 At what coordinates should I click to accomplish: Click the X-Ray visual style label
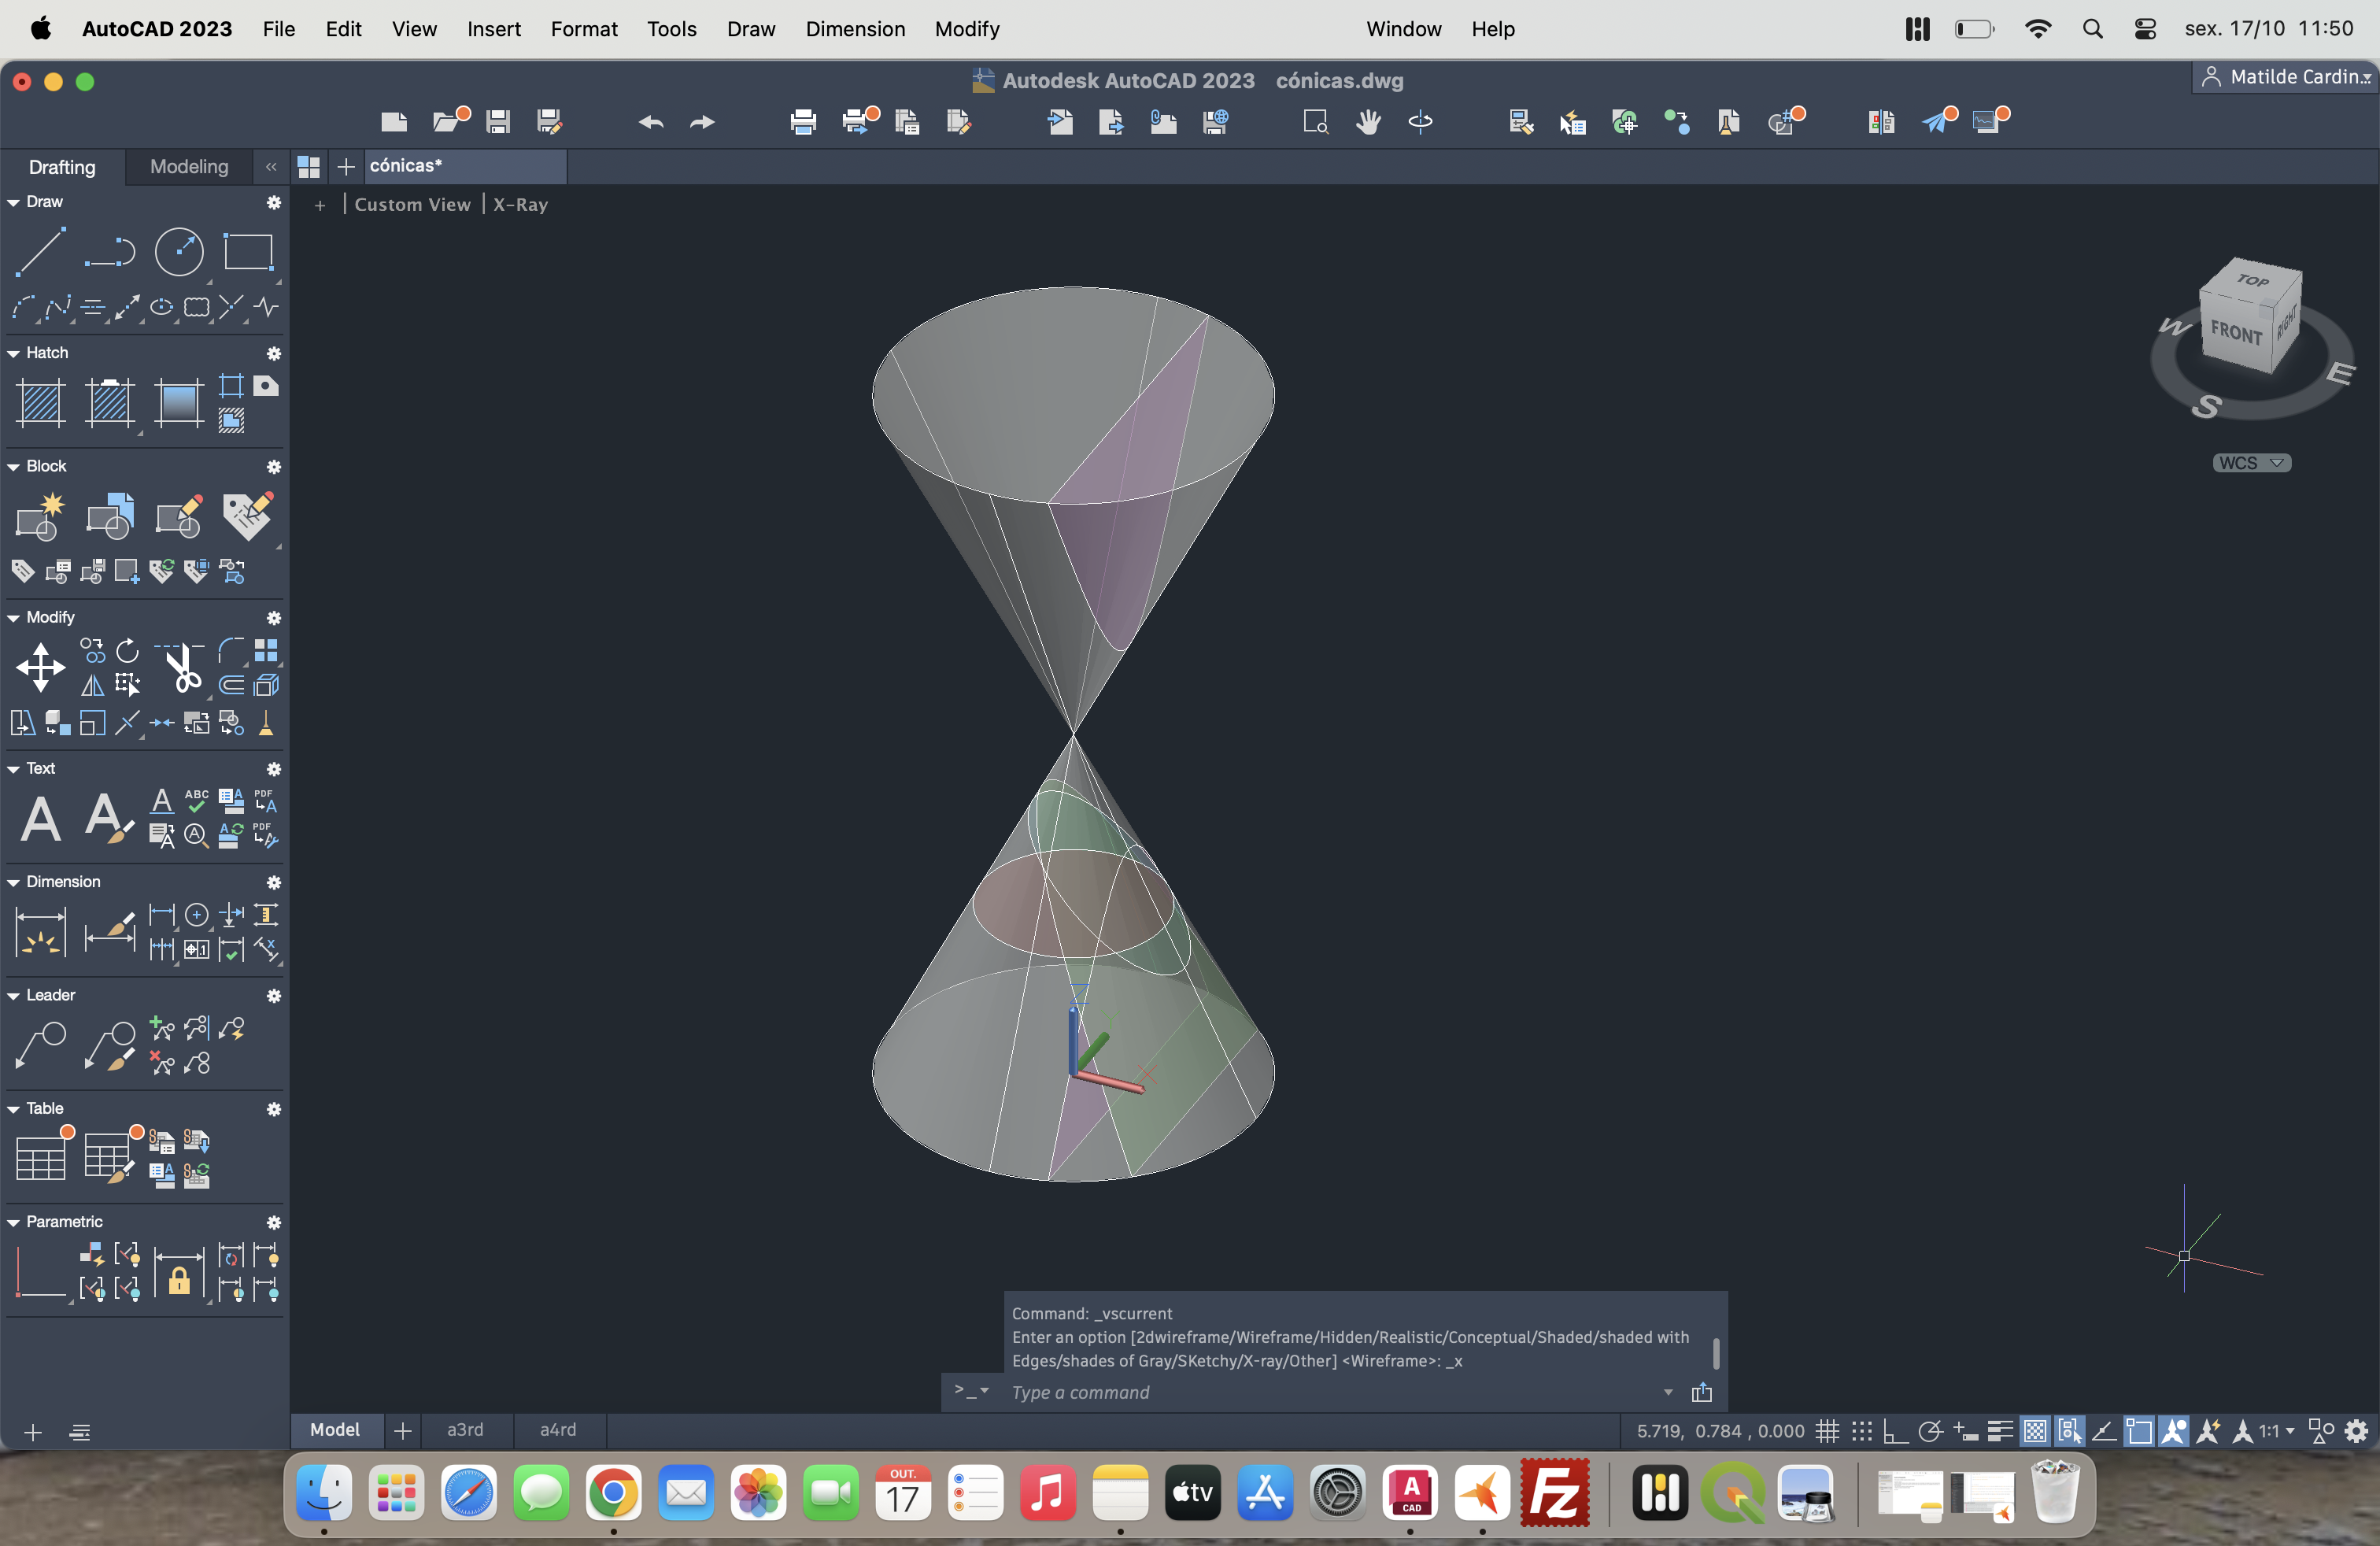tap(520, 204)
